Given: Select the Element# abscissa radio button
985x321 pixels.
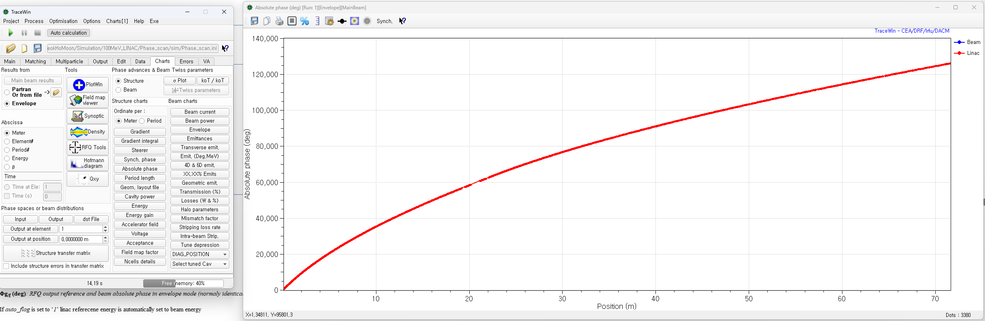Looking at the screenshot, I should [7, 142].
